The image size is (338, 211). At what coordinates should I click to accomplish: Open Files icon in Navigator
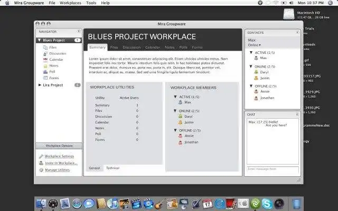click(x=45, y=47)
